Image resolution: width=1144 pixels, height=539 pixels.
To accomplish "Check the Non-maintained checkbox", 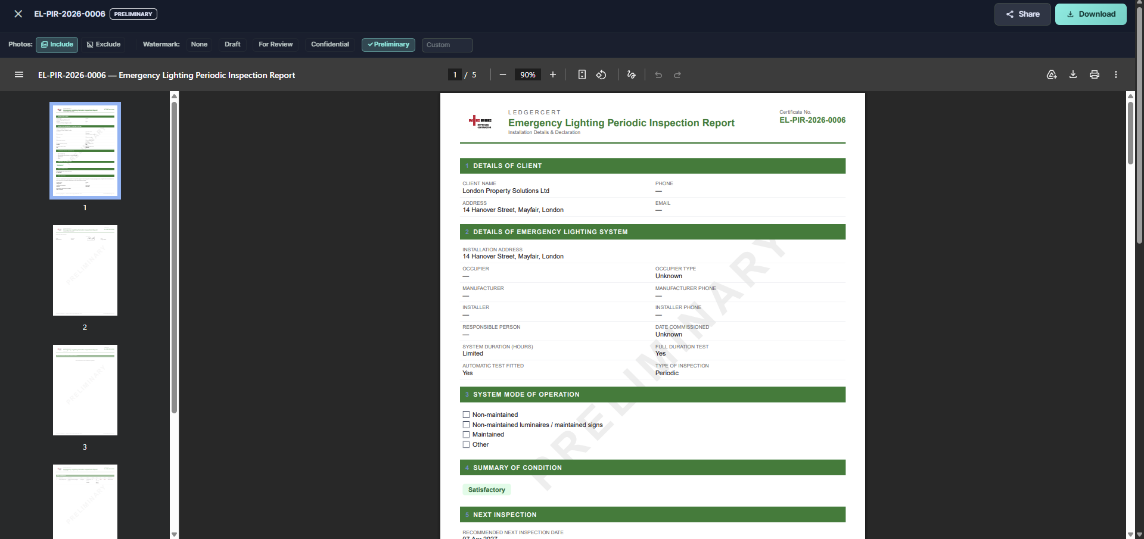I will pyautogui.click(x=467, y=415).
